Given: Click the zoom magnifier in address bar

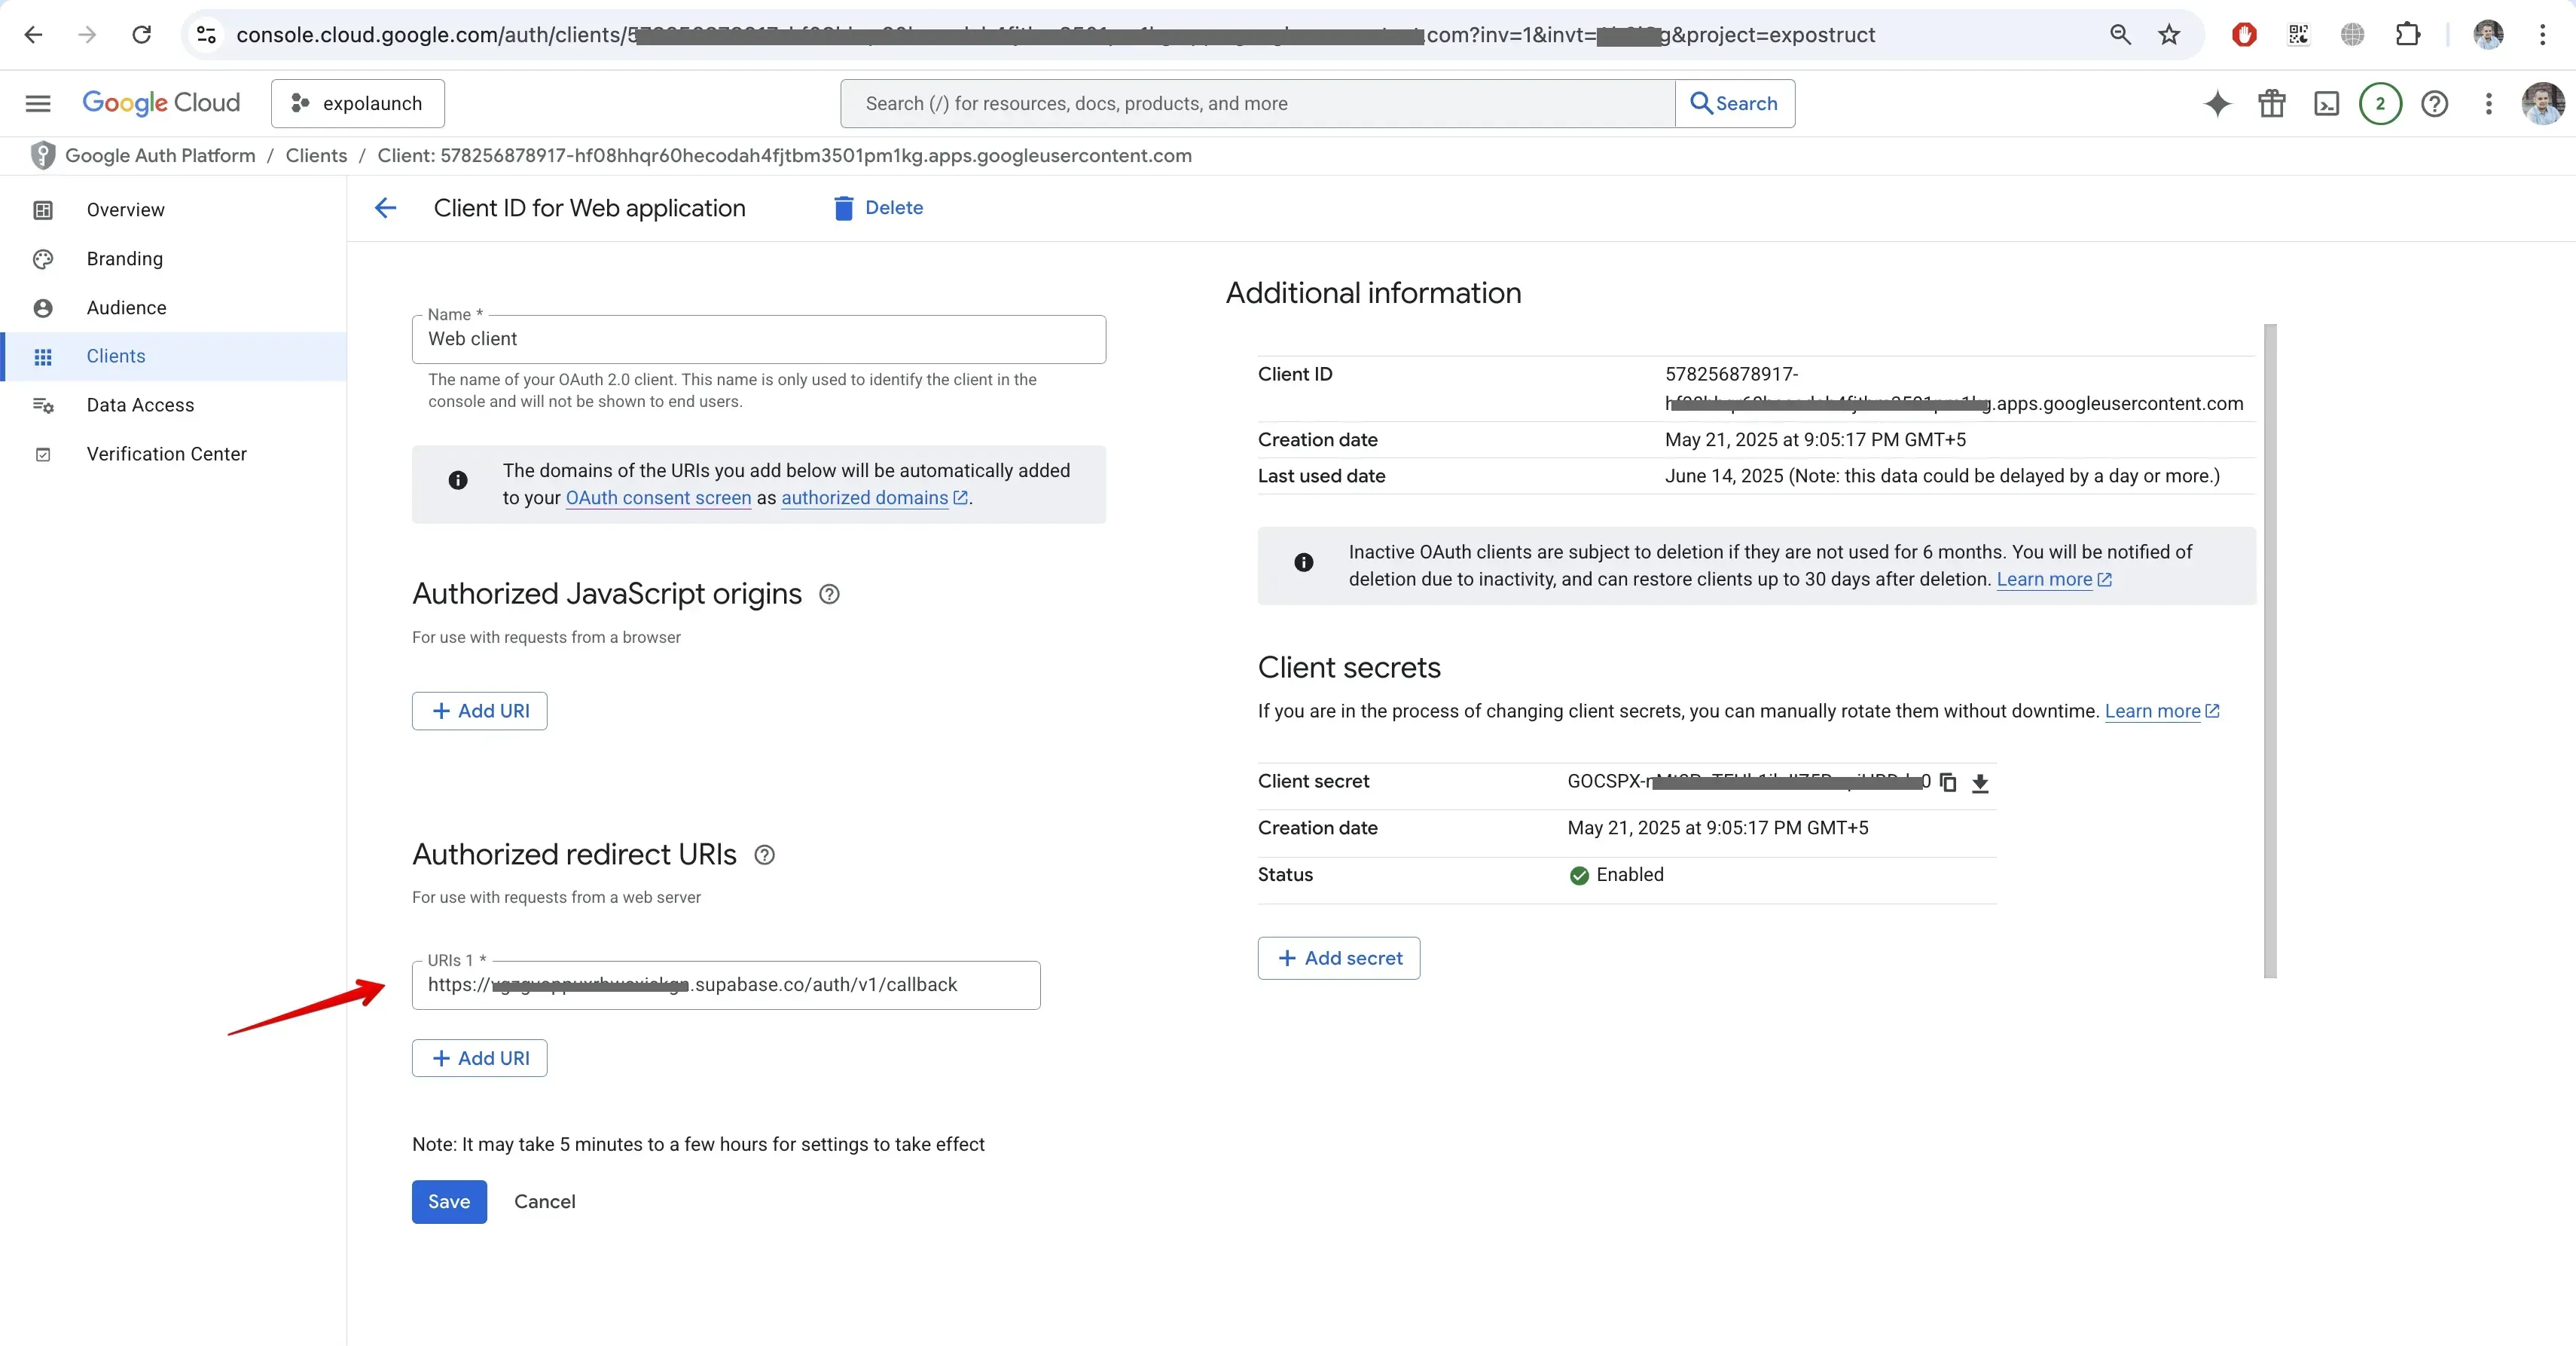Looking at the screenshot, I should click(x=2120, y=35).
